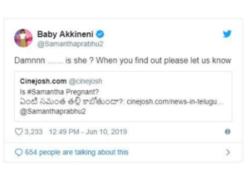244x183 pixels.
Task: Open the Twitter Ads info icon
Action: 227,132
